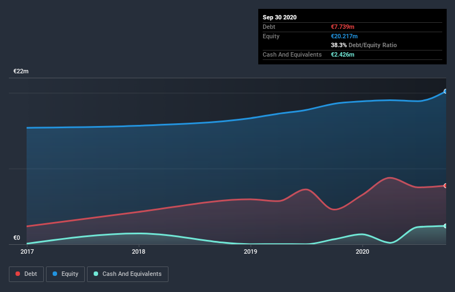This screenshot has width=455, height=292.
Task: Toggle the Equity series legend button
Action: (65, 274)
